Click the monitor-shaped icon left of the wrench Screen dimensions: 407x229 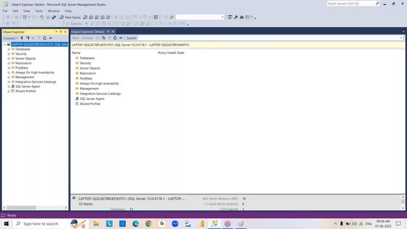coord(230,17)
